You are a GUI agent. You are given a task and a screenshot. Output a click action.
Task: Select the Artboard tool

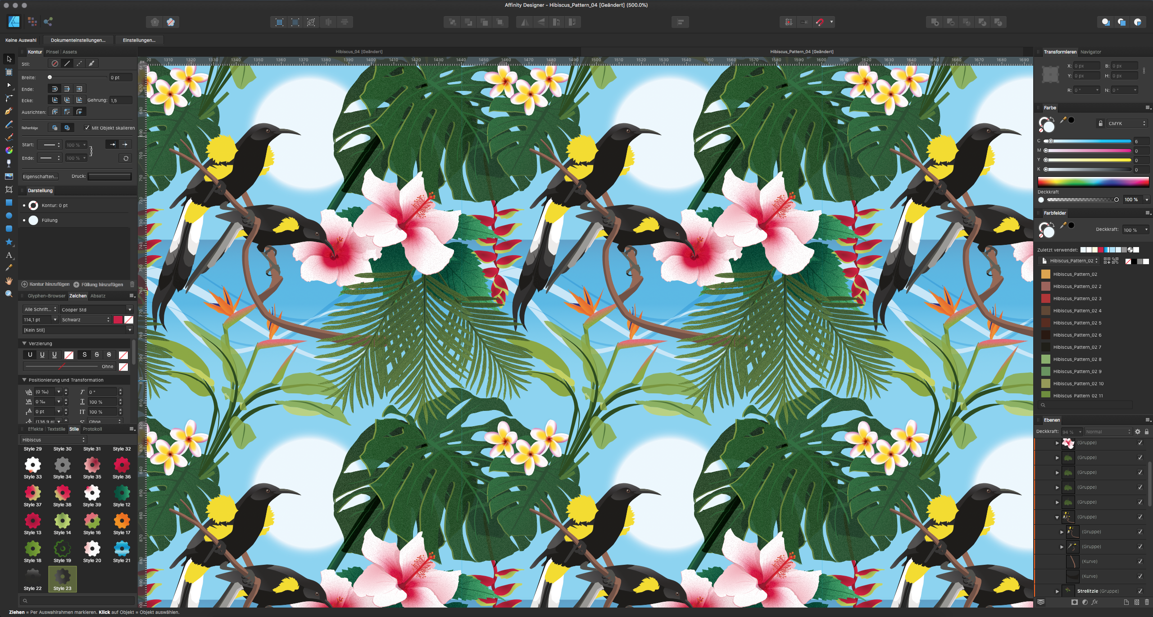pos(9,72)
